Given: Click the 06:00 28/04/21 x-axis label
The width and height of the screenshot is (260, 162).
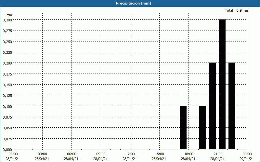Looking at the screenshot, I should 71,156.
